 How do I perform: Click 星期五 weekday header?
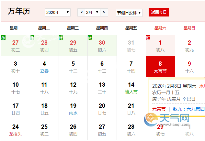131,28
